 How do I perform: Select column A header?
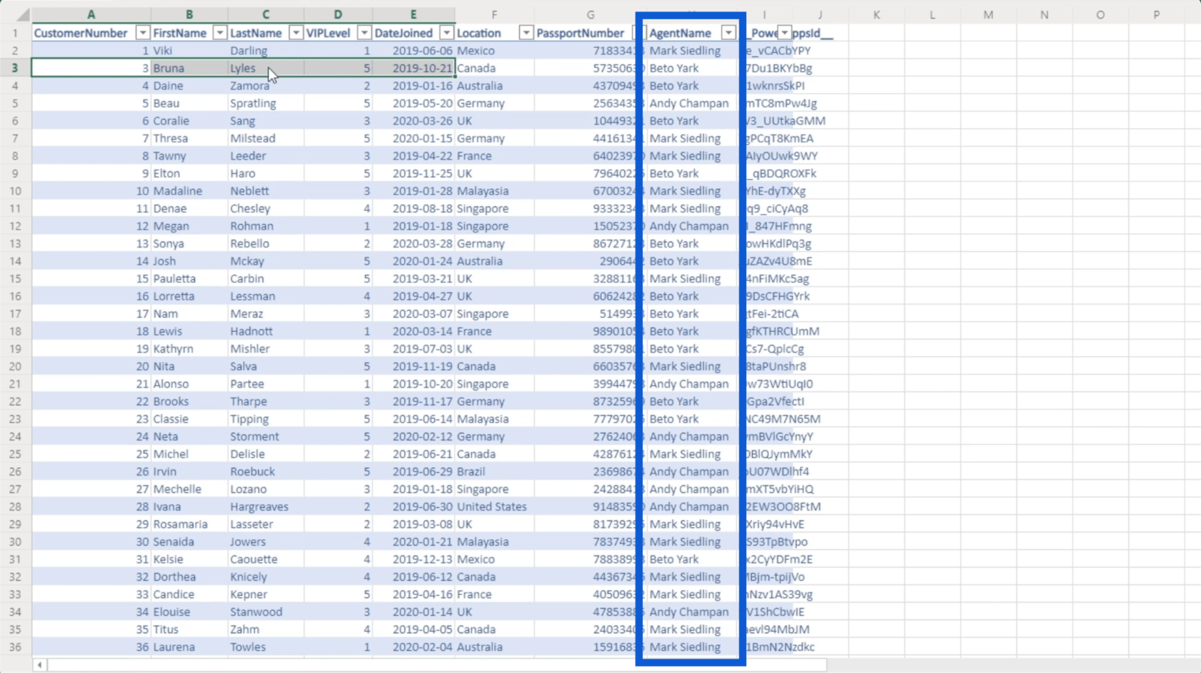(x=91, y=14)
